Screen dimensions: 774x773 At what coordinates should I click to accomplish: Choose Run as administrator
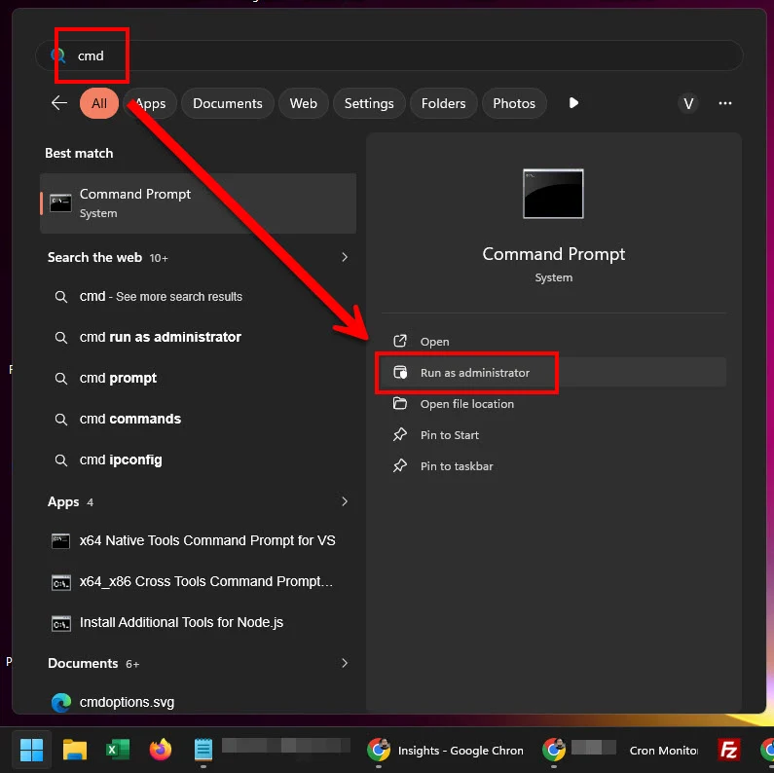click(x=553, y=373)
